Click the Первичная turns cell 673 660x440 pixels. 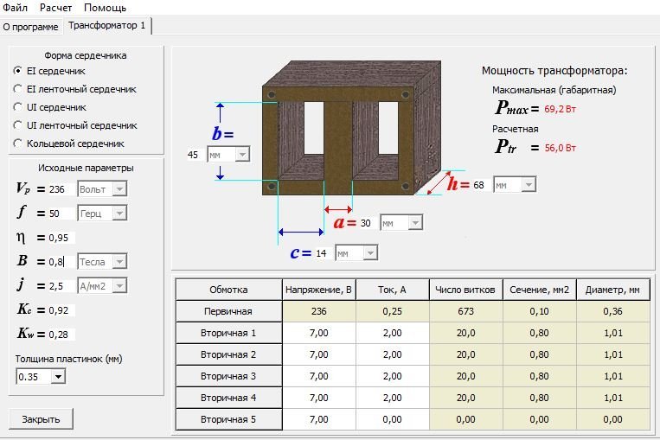pos(465,311)
